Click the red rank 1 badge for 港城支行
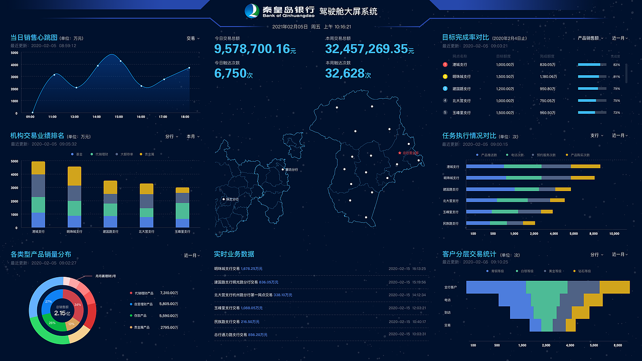This screenshot has width=642, height=361. [x=445, y=64]
